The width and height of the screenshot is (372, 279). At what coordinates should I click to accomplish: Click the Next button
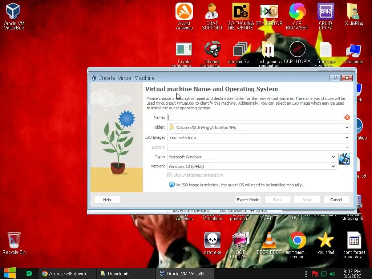pyautogui.click(x=307, y=200)
